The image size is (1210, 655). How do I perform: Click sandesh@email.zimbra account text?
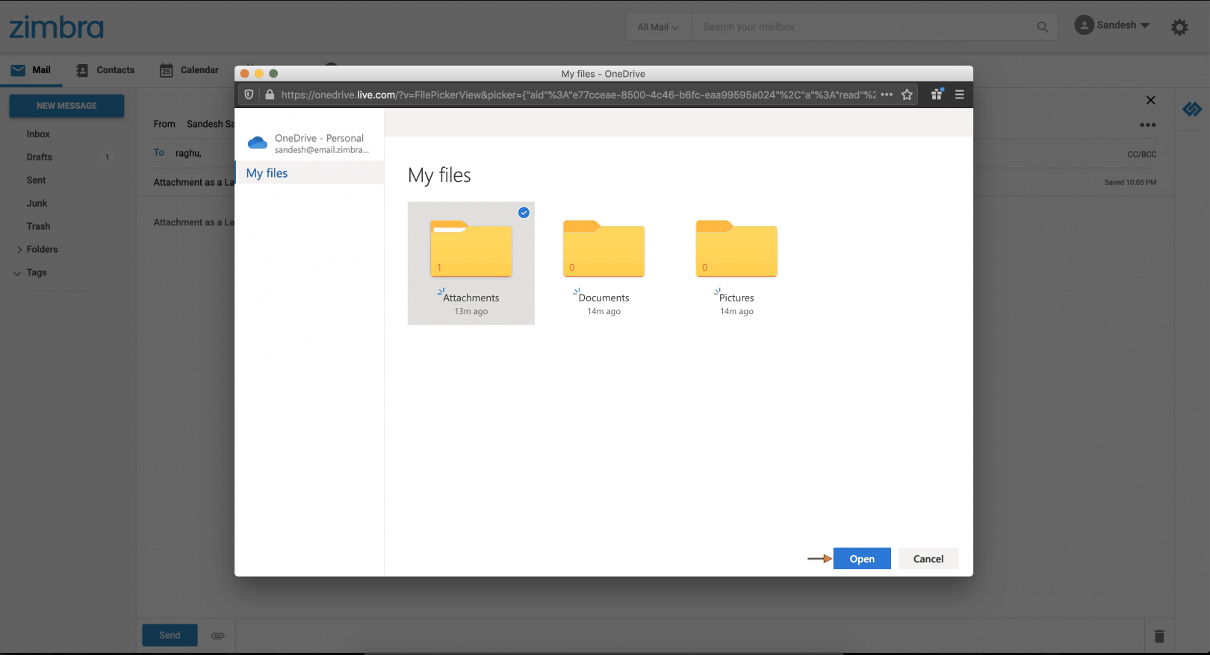322,150
